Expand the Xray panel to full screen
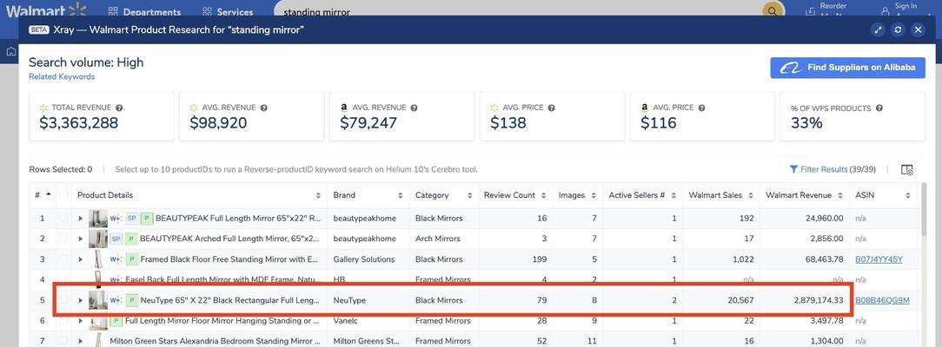The image size is (942, 347). click(x=878, y=30)
